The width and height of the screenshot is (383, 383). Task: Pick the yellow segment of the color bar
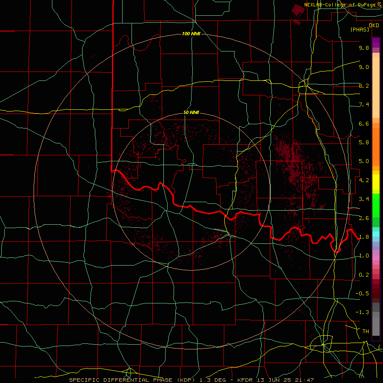(x=376, y=182)
